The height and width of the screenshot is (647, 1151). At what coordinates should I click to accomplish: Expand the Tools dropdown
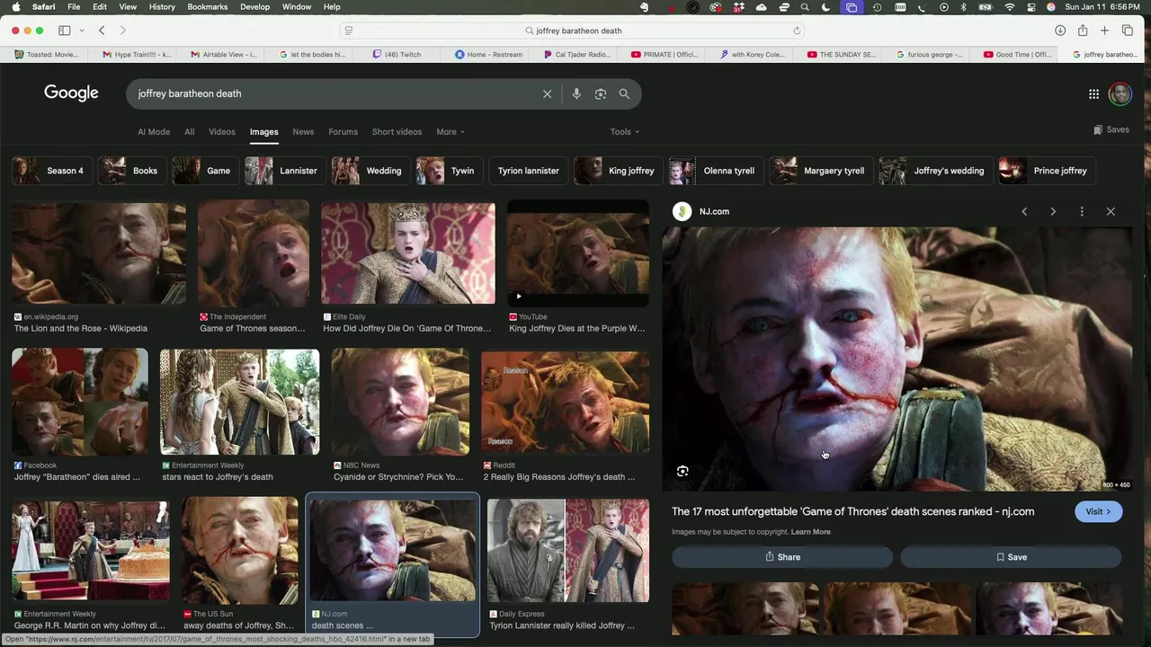[625, 132]
